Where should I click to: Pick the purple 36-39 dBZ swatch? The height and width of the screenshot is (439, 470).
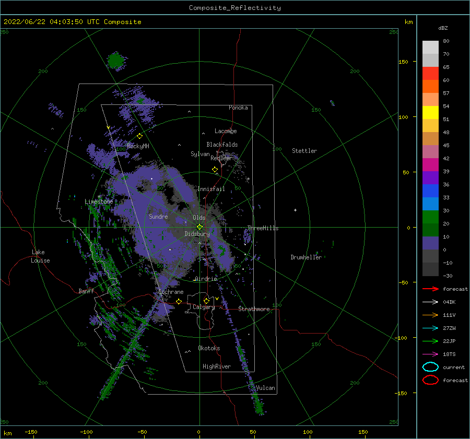click(430, 178)
